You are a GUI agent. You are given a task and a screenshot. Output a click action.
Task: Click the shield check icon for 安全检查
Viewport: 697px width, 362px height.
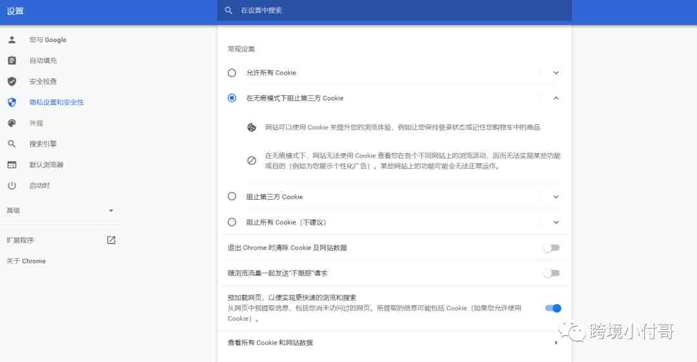(x=12, y=81)
